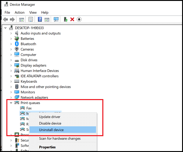Select Uninstall device in context menu
Image resolution: width=183 pixels, height=152 pixels.
63,130
